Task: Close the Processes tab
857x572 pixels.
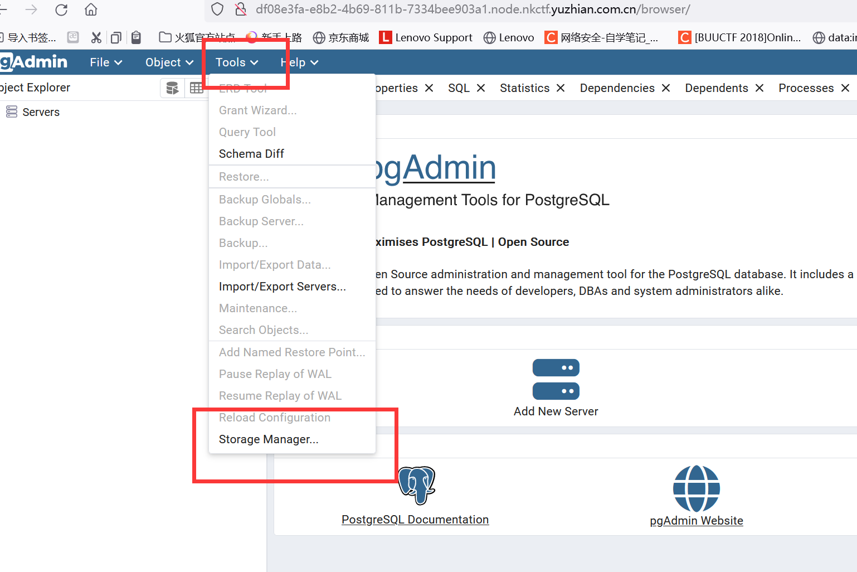Action: tap(845, 88)
